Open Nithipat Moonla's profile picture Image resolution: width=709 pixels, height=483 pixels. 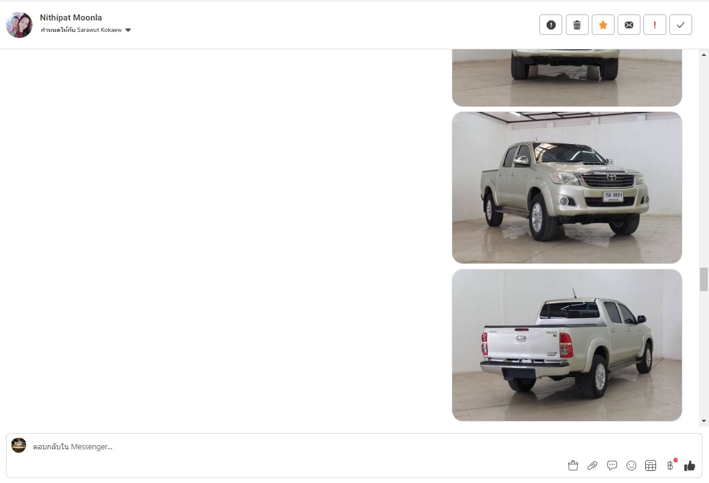click(19, 25)
